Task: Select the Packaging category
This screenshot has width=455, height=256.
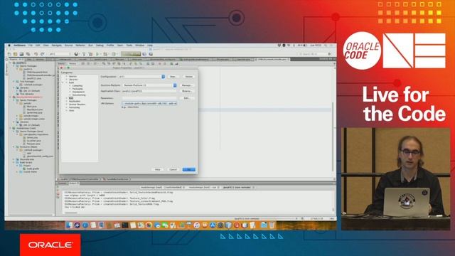Action: tap(77, 89)
